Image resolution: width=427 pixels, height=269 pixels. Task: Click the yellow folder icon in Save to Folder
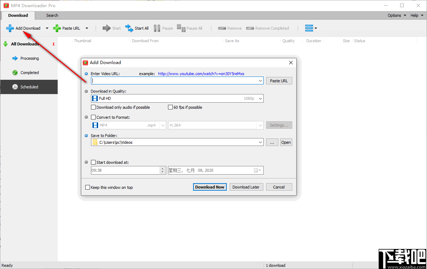click(x=95, y=142)
